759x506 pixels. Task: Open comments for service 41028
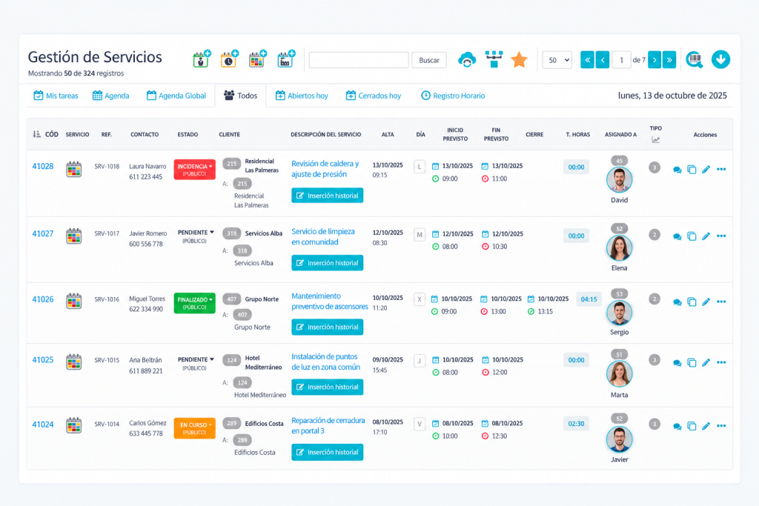point(677,170)
